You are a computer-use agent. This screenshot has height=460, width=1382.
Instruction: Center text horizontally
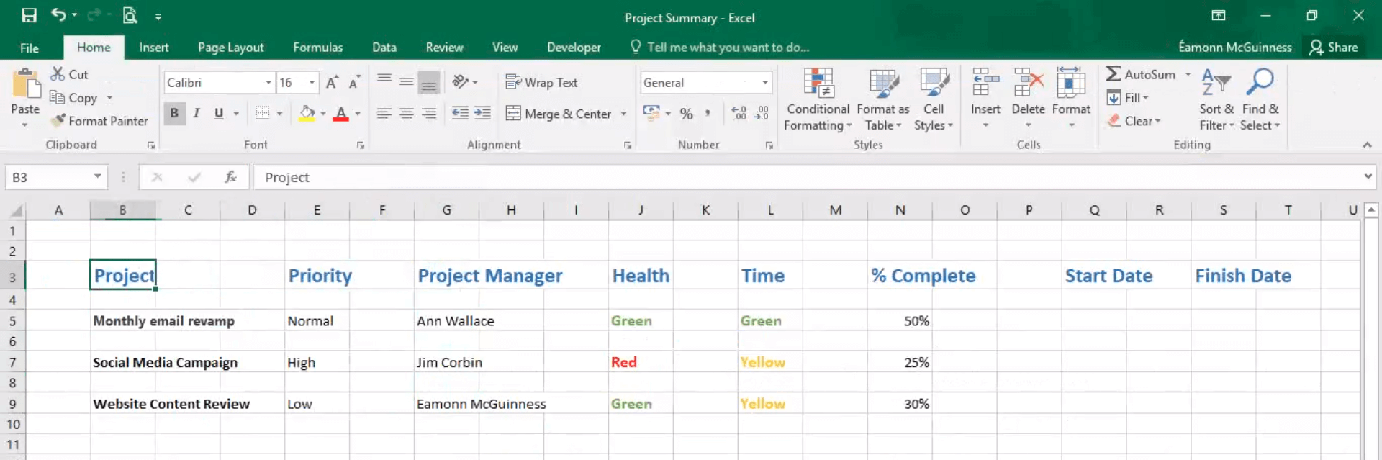pos(407,113)
